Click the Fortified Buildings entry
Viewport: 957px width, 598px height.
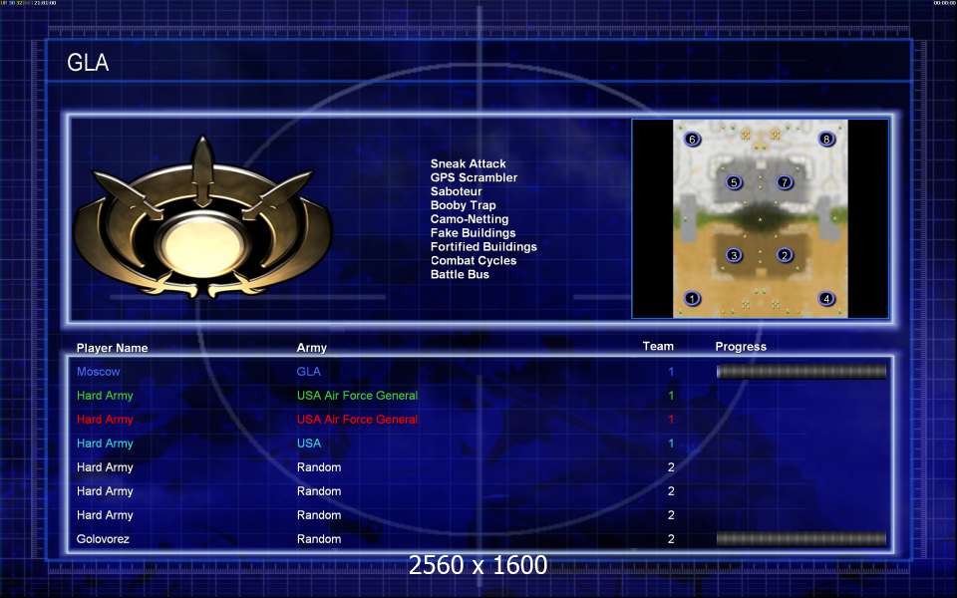pyautogui.click(x=483, y=246)
